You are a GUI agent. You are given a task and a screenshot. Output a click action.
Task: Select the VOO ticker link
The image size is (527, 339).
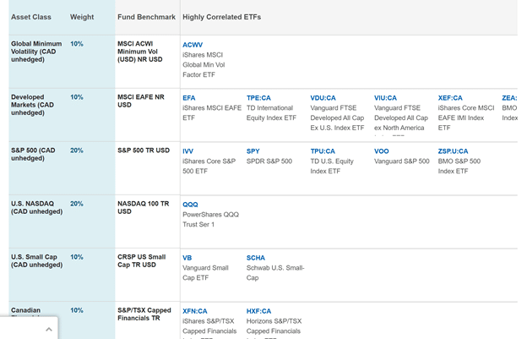[382, 151]
